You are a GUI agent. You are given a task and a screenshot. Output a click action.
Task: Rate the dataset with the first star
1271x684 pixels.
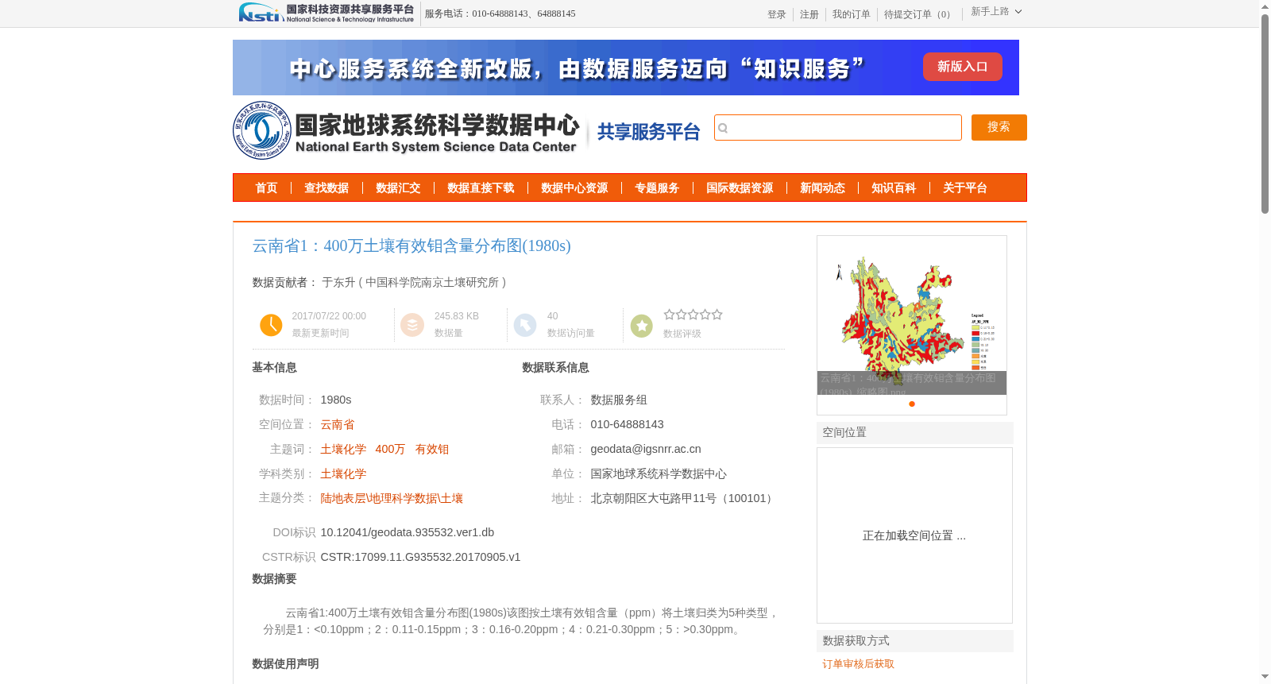point(669,315)
